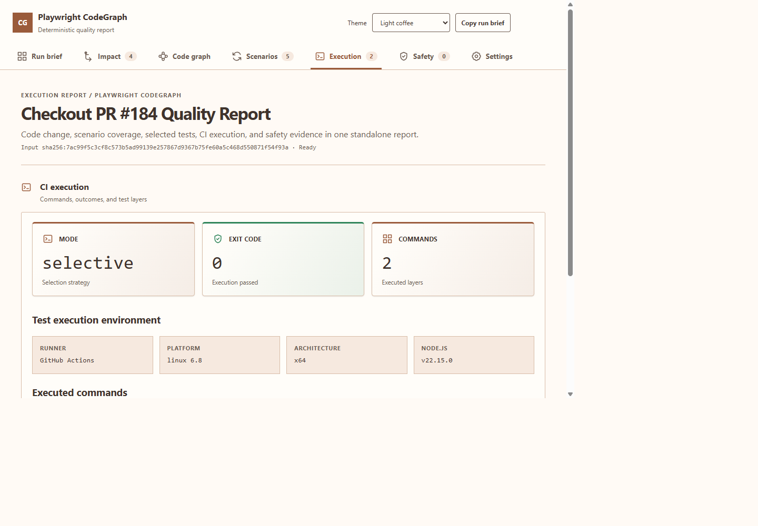
Task: Click the Impact branch icon
Action: [x=88, y=56]
